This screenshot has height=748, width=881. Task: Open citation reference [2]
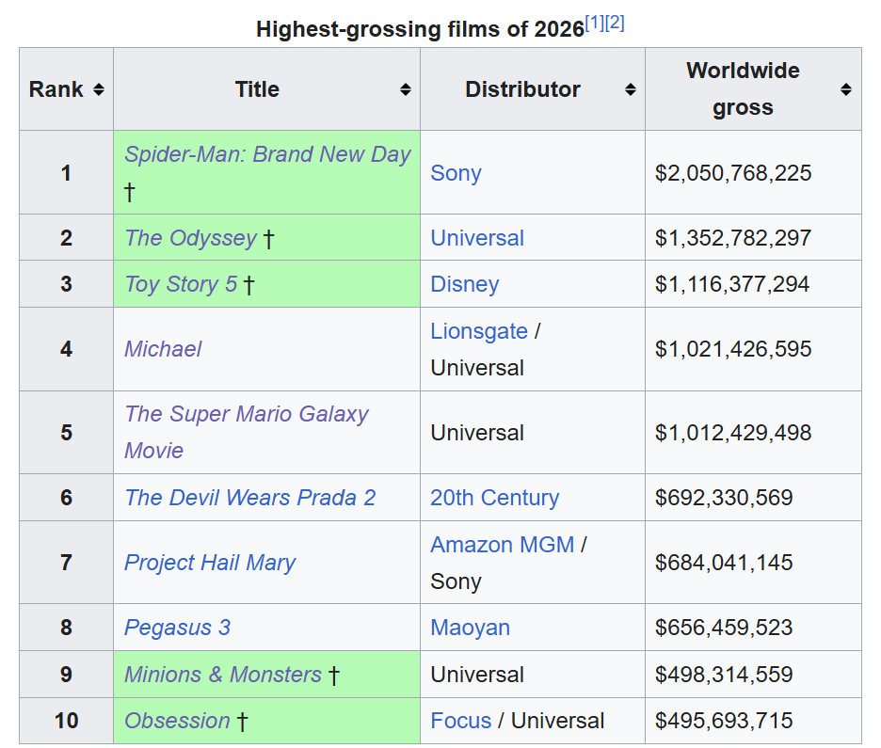pyautogui.click(x=615, y=23)
